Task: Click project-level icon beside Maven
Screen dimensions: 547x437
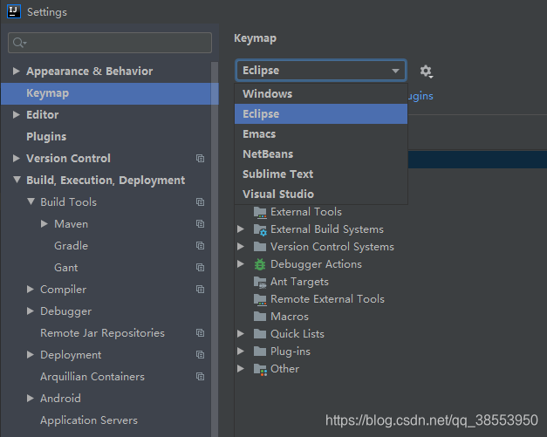Action: (x=201, y=224)
